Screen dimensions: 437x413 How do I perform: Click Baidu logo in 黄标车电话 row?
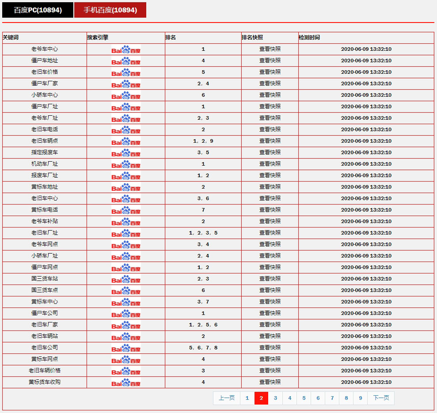tap(126, 210)
